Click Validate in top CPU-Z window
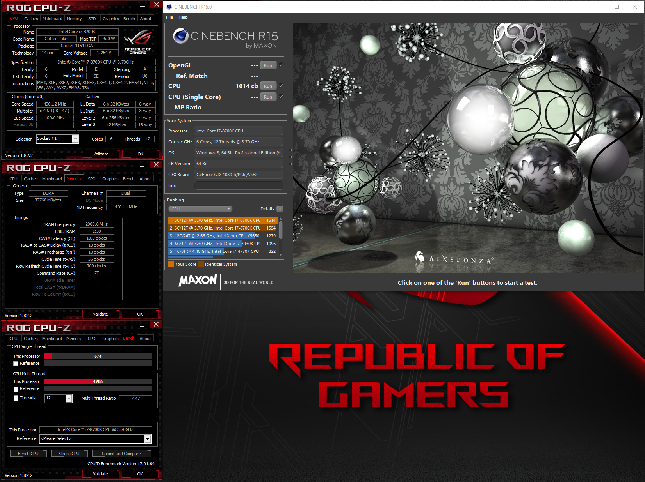This screenshot has height=482, width=645. coord(101,154)
